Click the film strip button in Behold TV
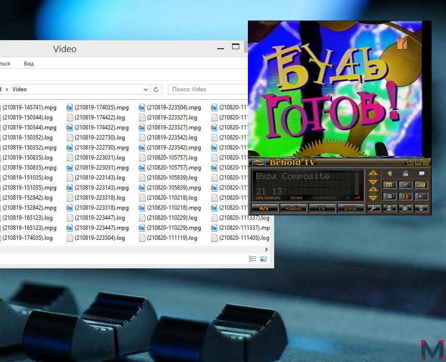 390,208
